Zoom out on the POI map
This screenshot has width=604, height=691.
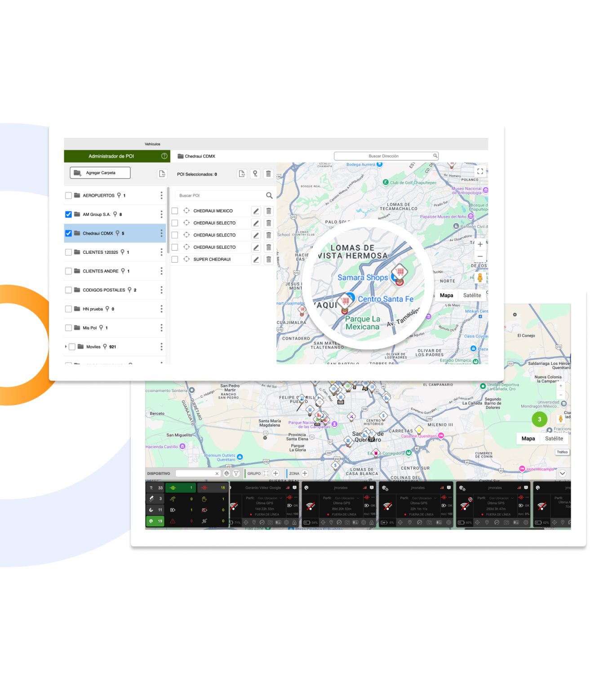click(480, 256)
